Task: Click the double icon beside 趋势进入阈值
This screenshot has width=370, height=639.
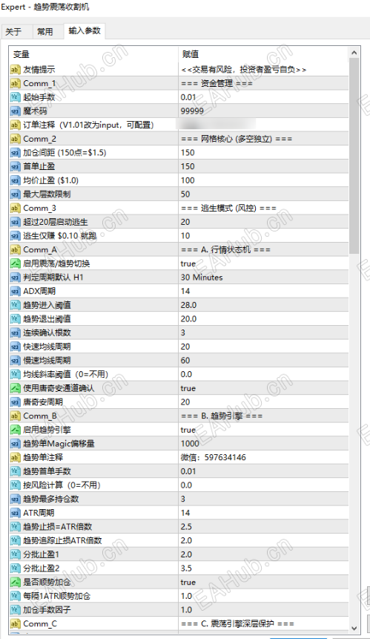Action: (15, 305)
